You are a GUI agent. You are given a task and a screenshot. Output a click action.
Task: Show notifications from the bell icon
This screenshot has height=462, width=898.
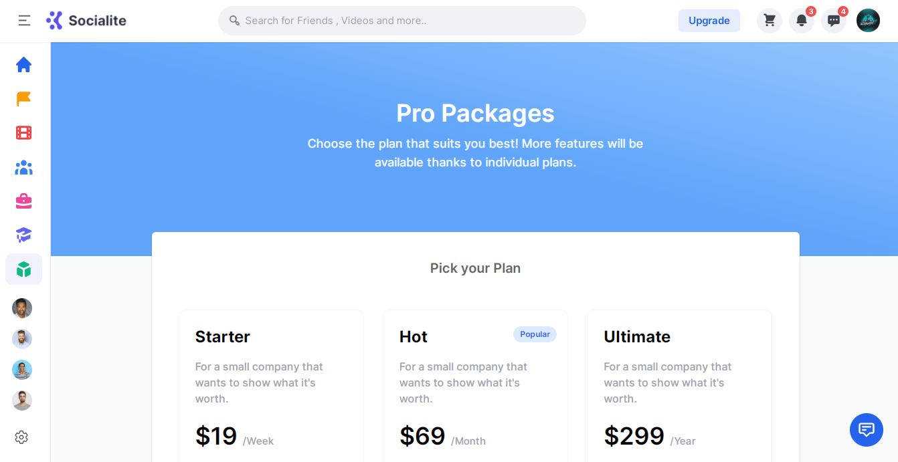(x=802, y=21)
